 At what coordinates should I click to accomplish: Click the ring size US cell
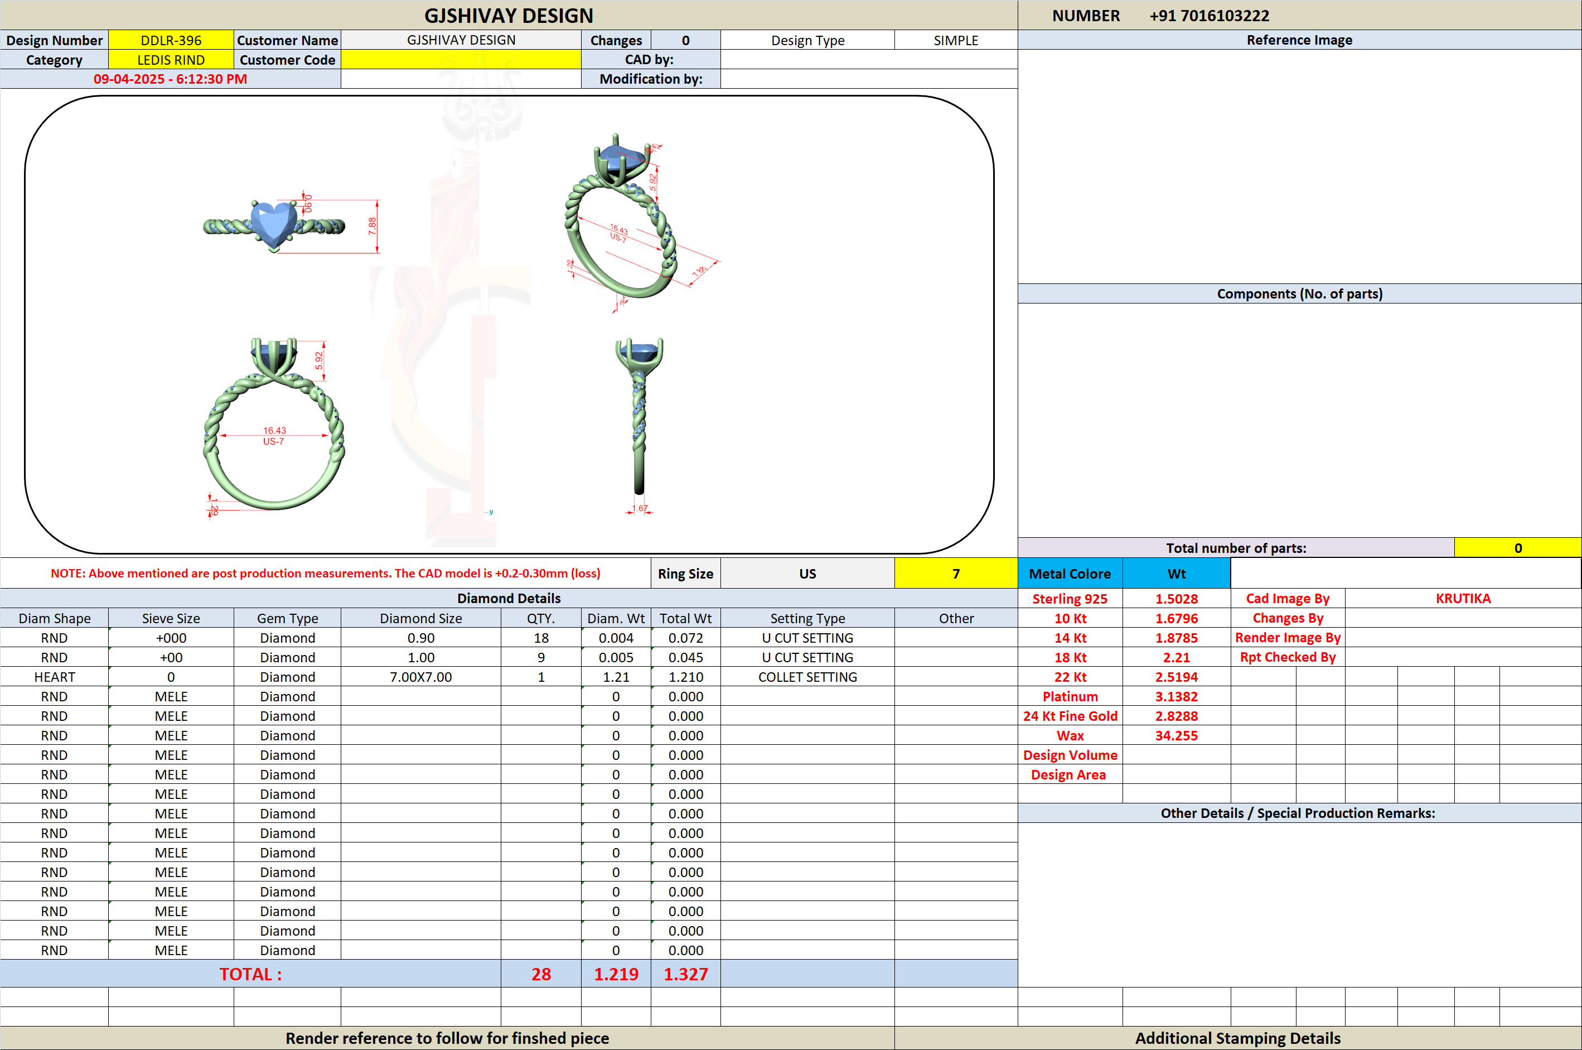[807, 574]
